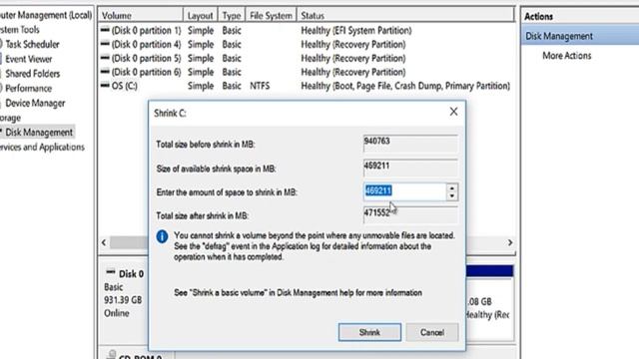Select the Storage tree node

(x=10, y=118)
